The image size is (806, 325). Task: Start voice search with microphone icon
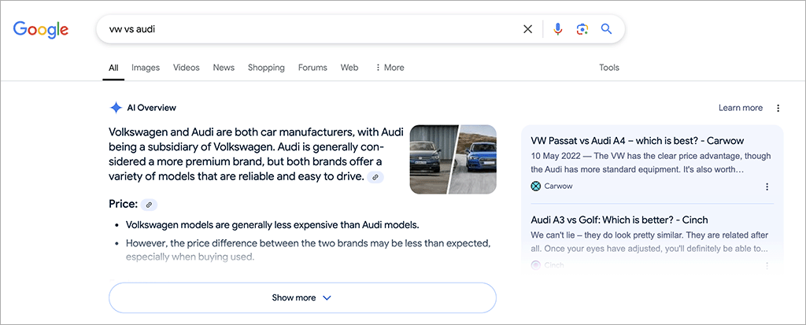click(x=558, y=29)
